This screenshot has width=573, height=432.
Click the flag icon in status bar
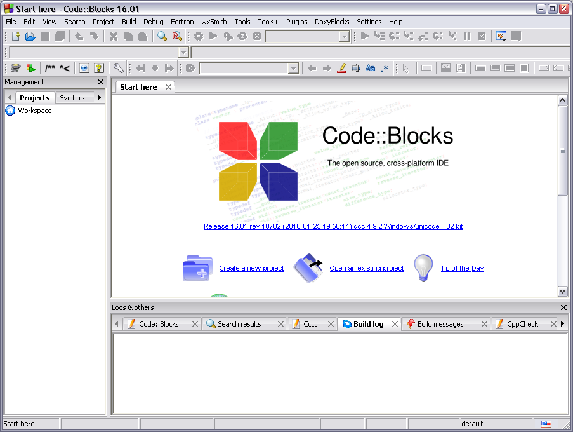click(x=546, y=424)
